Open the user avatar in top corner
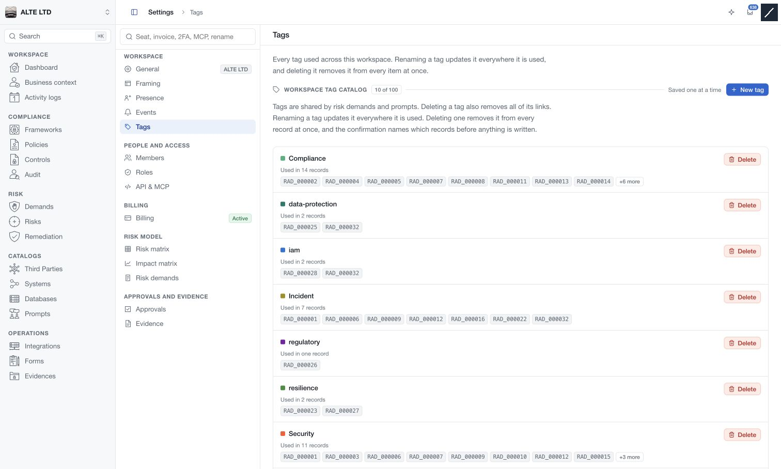 pyautogui.click(x=769, y=12)
